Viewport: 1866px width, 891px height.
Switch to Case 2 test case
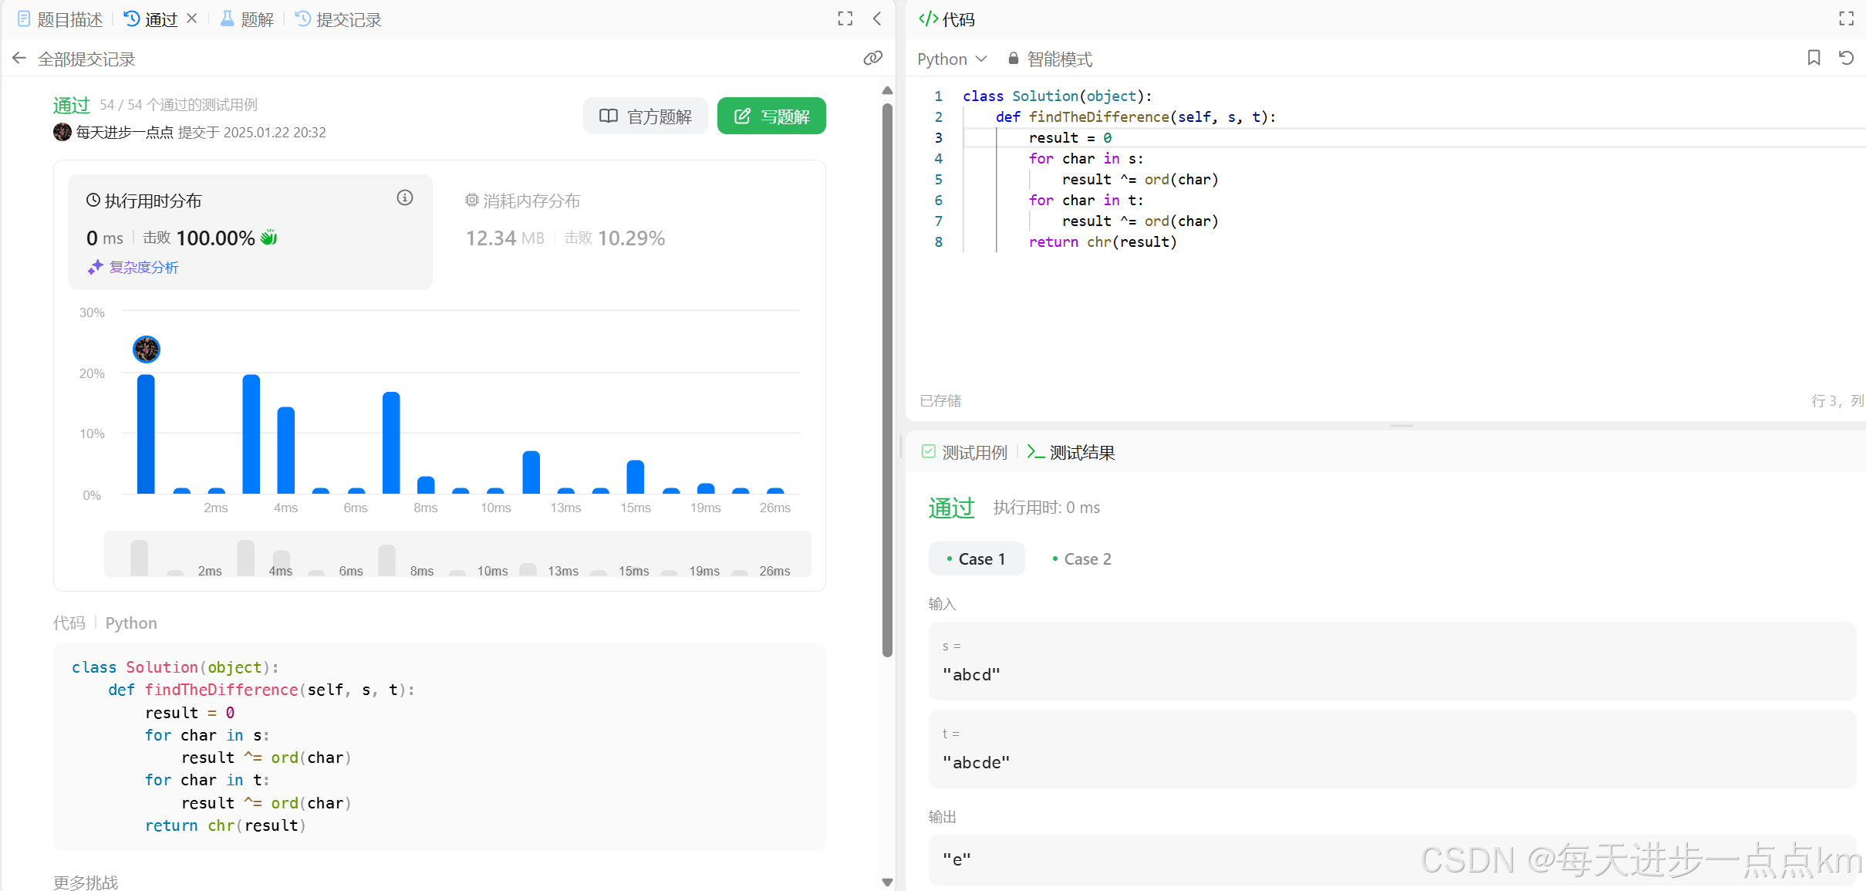pyautogui.click(x=1081, y=559)
